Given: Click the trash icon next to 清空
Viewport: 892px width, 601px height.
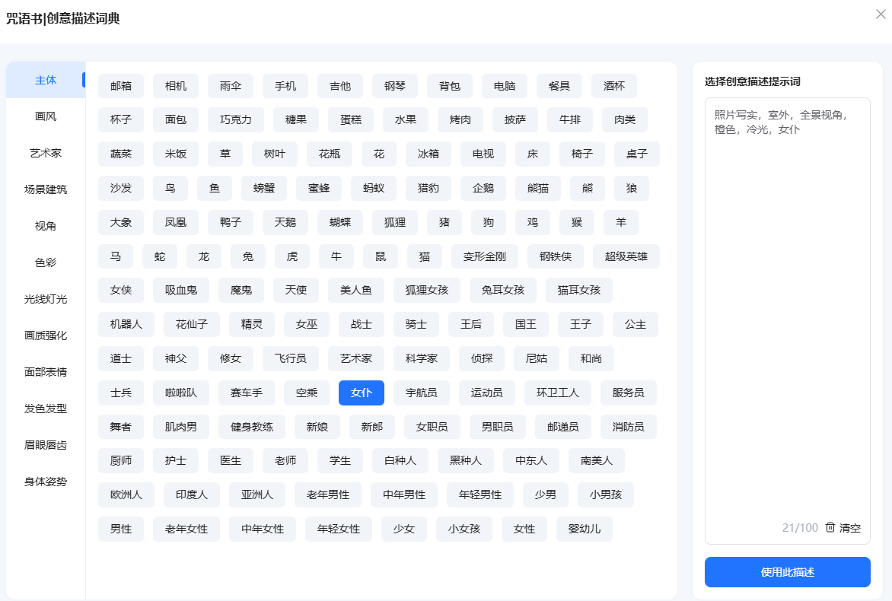Looking at the screenshot, I should (x=830, y=527).
